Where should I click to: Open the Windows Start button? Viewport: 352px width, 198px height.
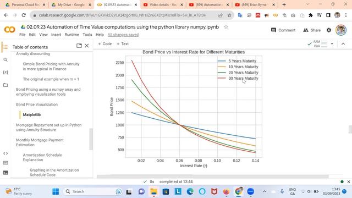coord(56,191)
